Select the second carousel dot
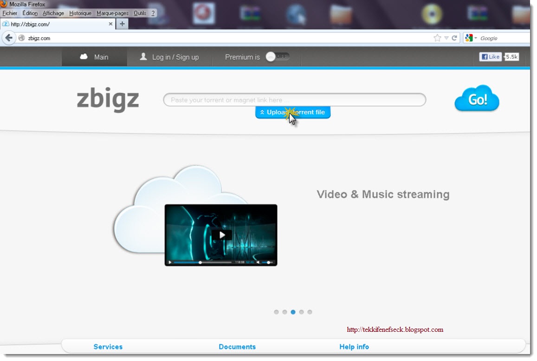 pos(285,312)
